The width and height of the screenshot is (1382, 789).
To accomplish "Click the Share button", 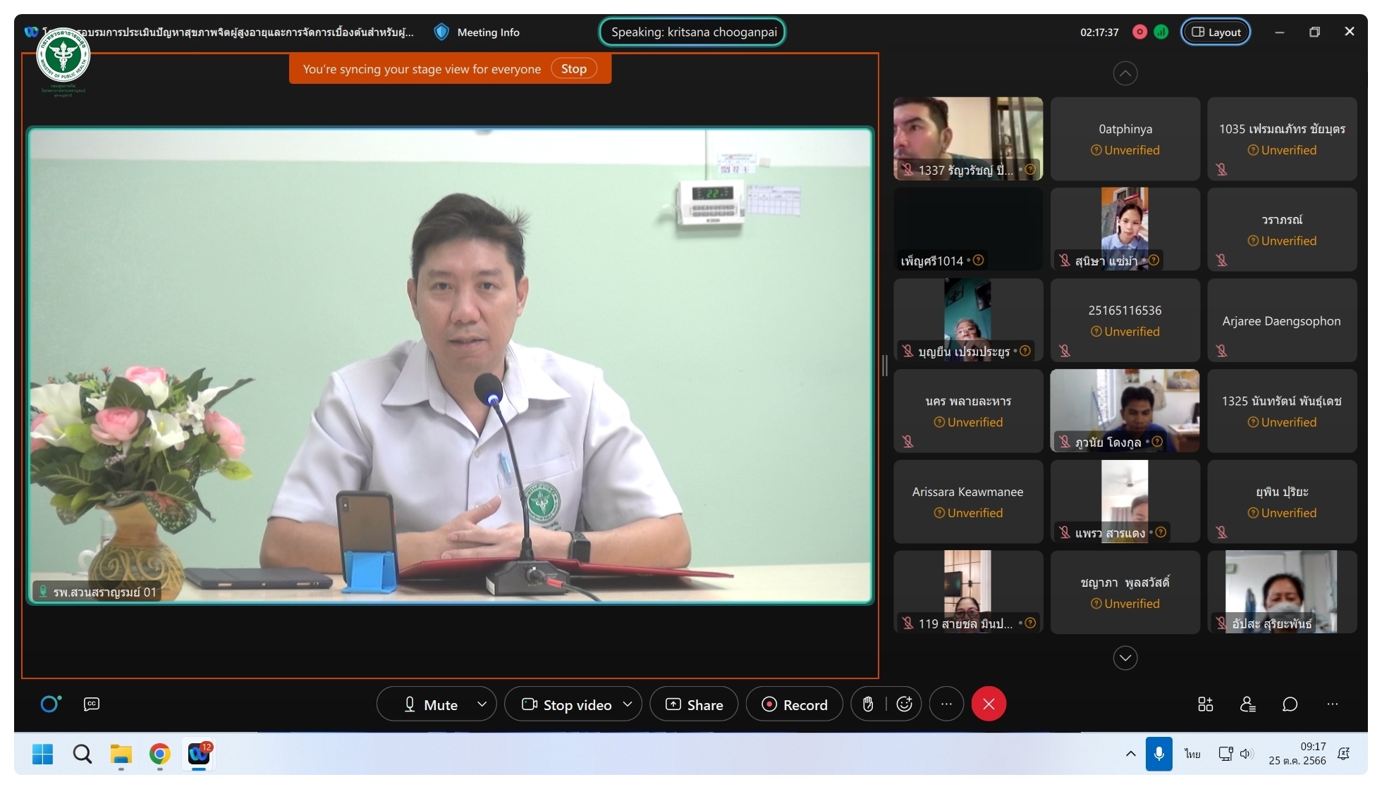I will coord(694,704).
